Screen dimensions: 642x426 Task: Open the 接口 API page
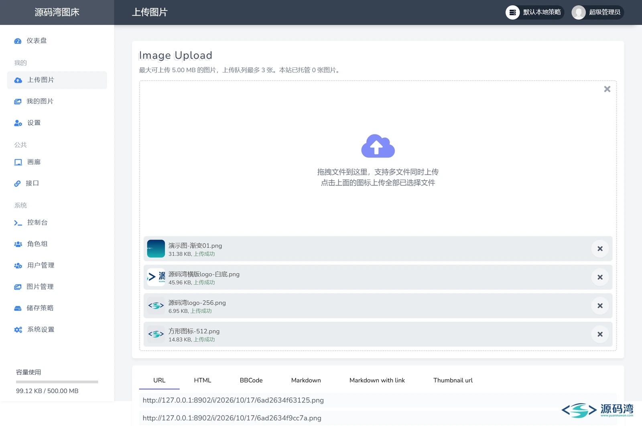(57, 183)
